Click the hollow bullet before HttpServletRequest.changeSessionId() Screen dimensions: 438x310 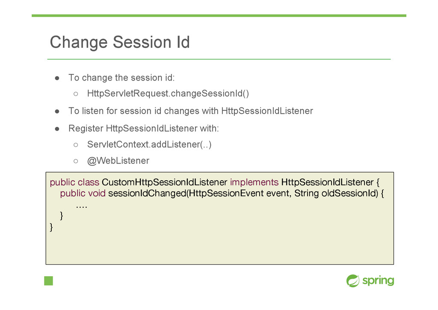click(x=76, y=94)
